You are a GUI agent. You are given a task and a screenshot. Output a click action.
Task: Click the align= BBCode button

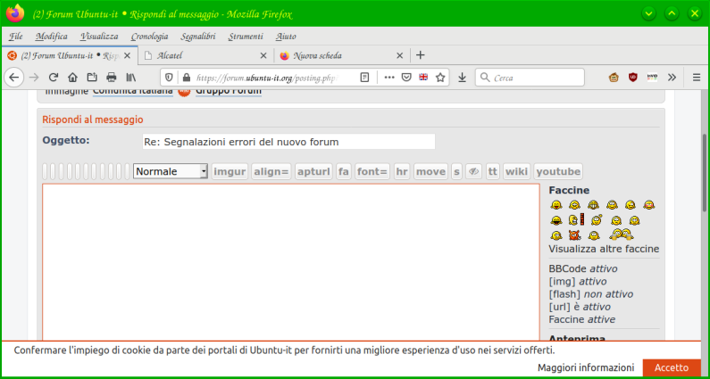pyautogui.click(x=271, y=171)
